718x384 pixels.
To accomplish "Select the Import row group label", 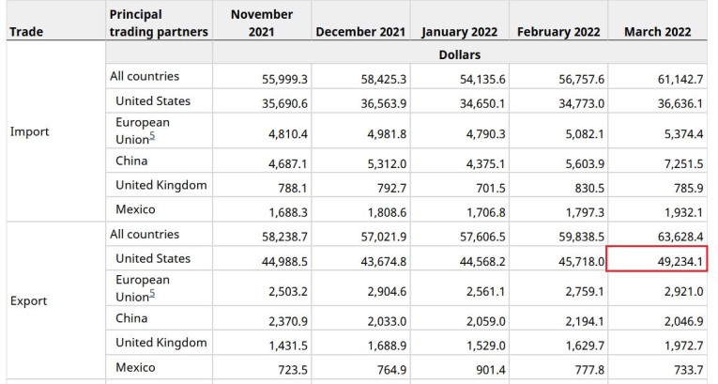I will (x=29, y=131).
